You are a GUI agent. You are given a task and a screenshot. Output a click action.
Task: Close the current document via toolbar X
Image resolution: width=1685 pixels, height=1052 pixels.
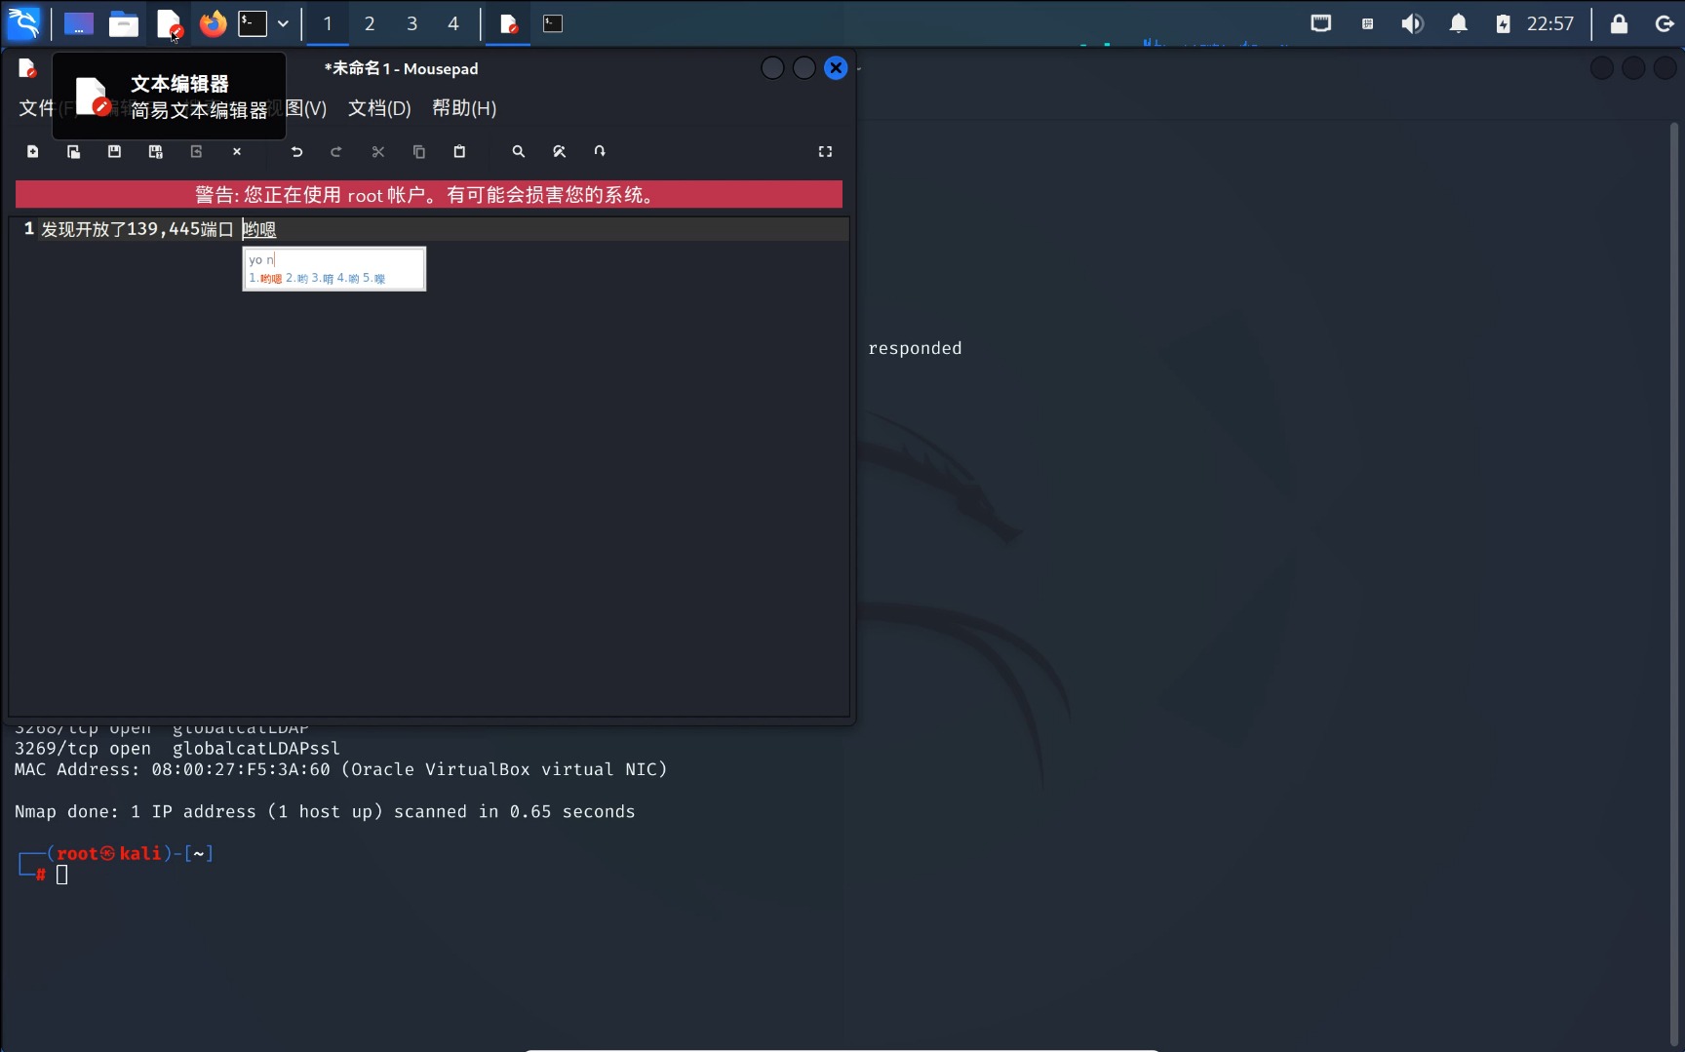[x=237, y=151]
